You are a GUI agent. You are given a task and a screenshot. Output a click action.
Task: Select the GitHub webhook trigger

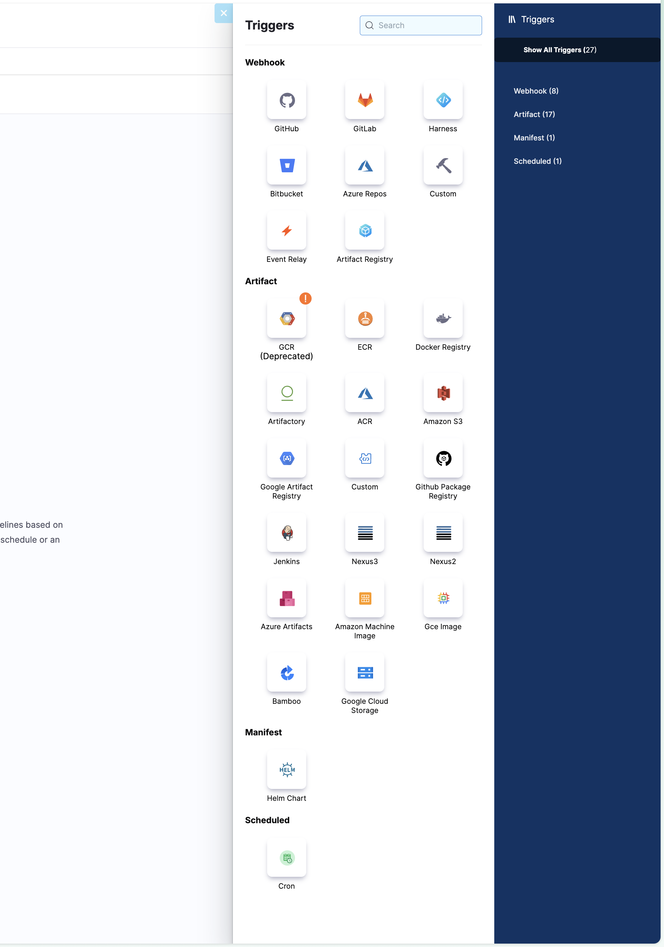287,100
